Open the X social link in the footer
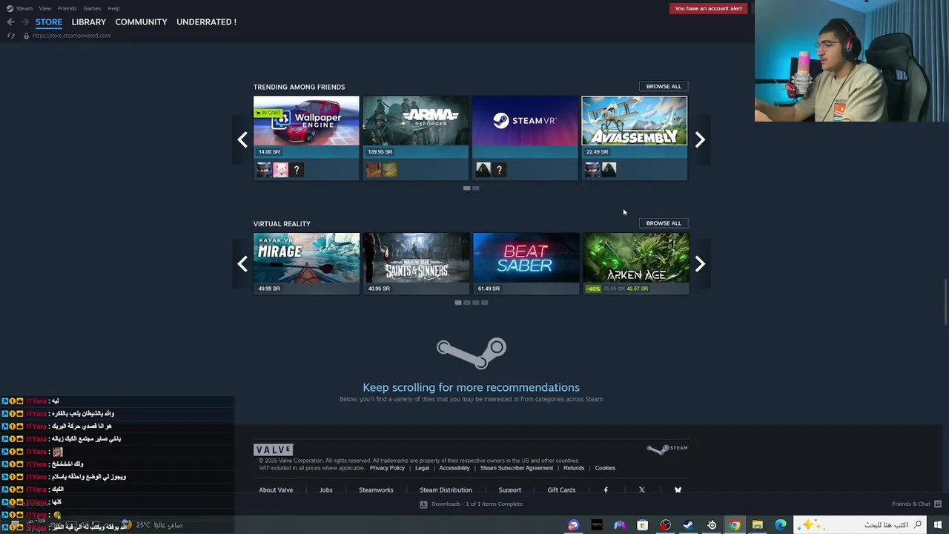This screenshot has width=949, height=534. (x=642, y=489)
